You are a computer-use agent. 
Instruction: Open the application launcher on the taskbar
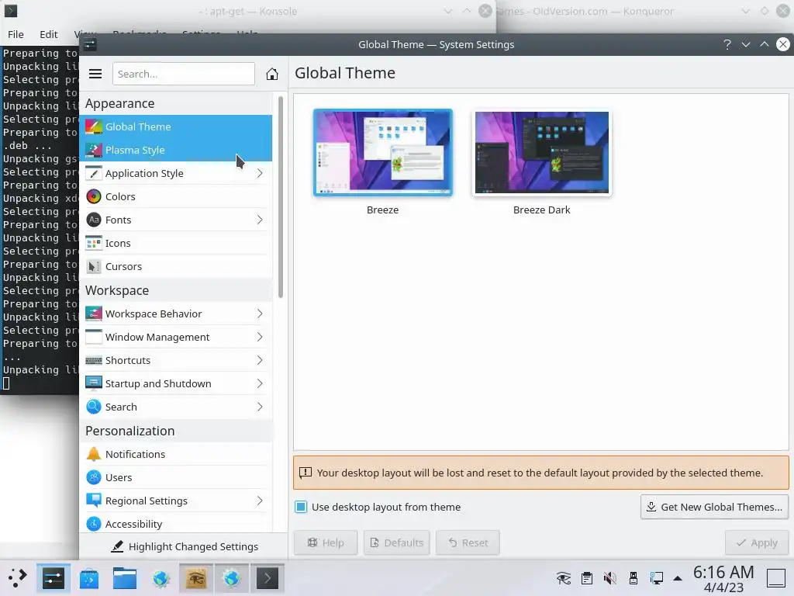[x=17, y=577]
